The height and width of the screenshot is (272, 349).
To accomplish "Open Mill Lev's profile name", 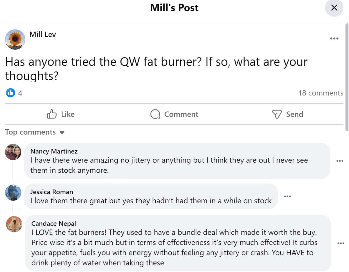I will point(43,34).
